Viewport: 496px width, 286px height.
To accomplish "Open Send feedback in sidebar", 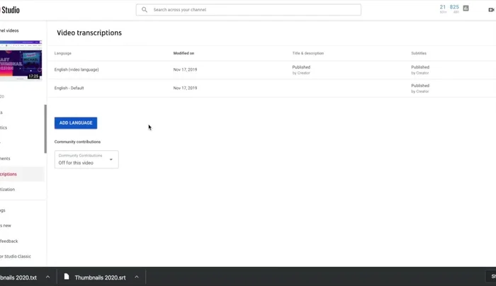I will [9, 241].
